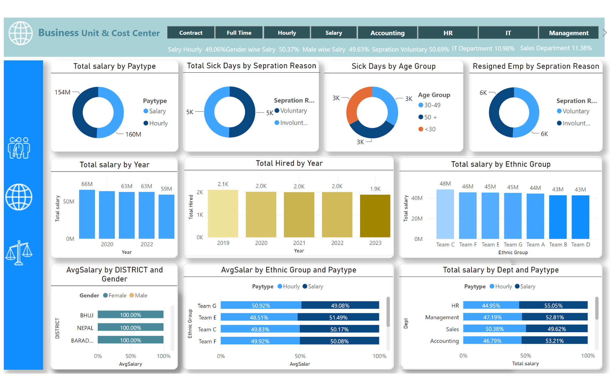The height and width of the screenshot is (376, 610).
Task: Click the Team D bar in Ethnic Group chart
Action: pyautogui.click(x=580, y=217)
